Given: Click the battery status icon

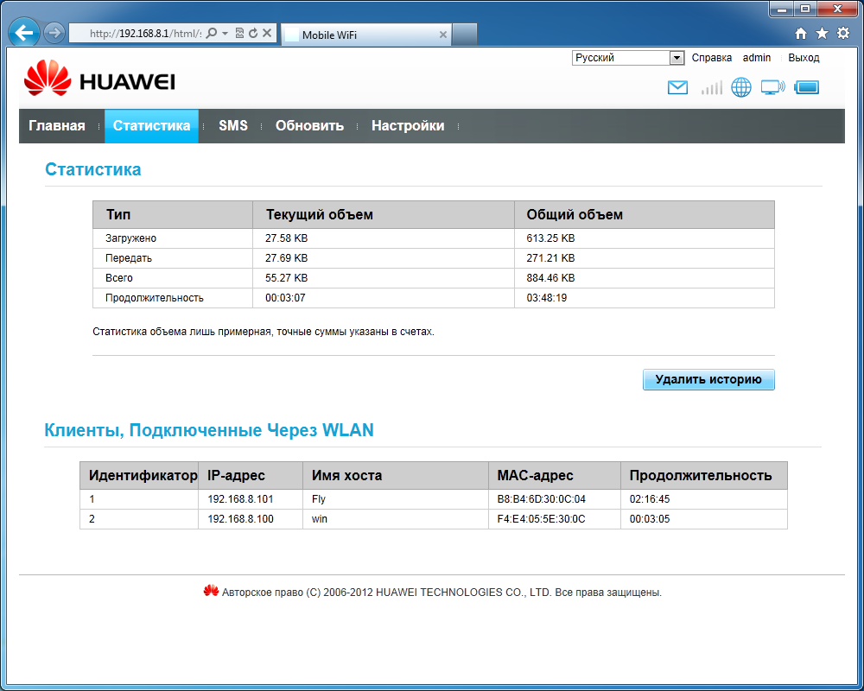Looking at the screenshot, I should click(807, 87).
